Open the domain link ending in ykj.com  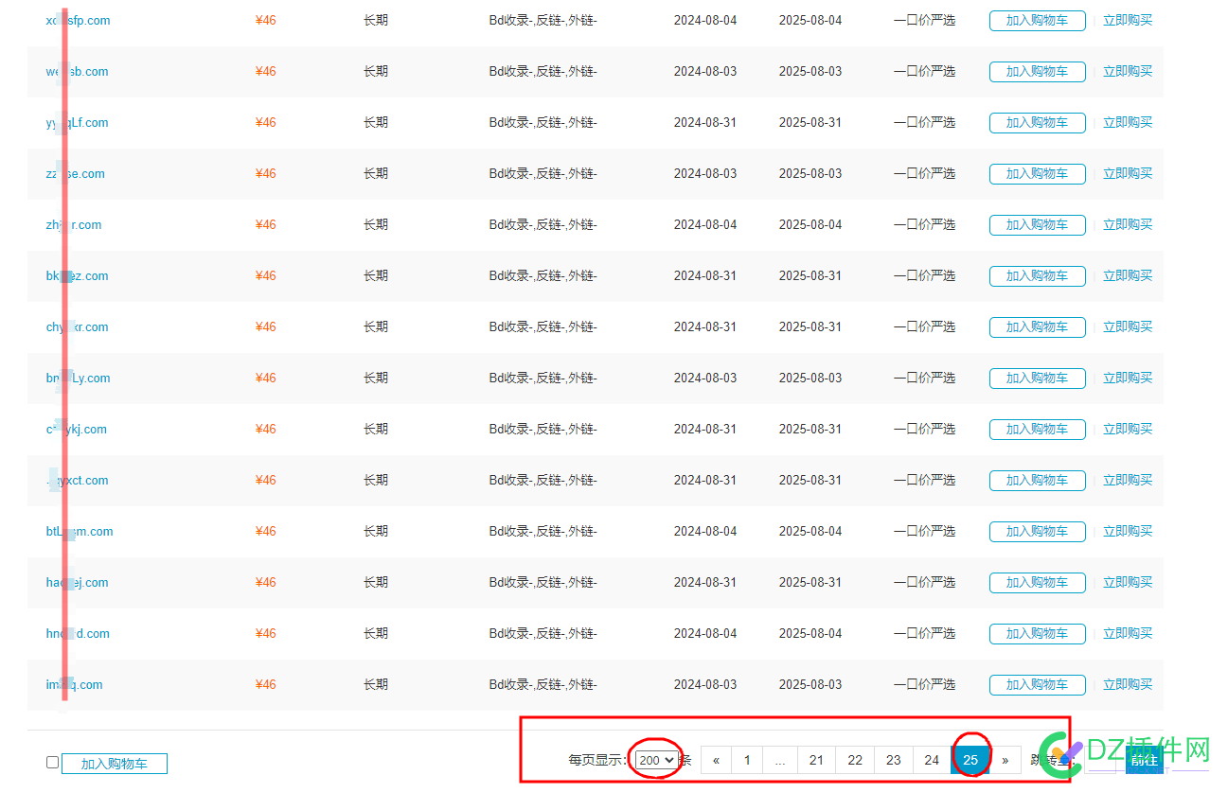pos(76,430)
